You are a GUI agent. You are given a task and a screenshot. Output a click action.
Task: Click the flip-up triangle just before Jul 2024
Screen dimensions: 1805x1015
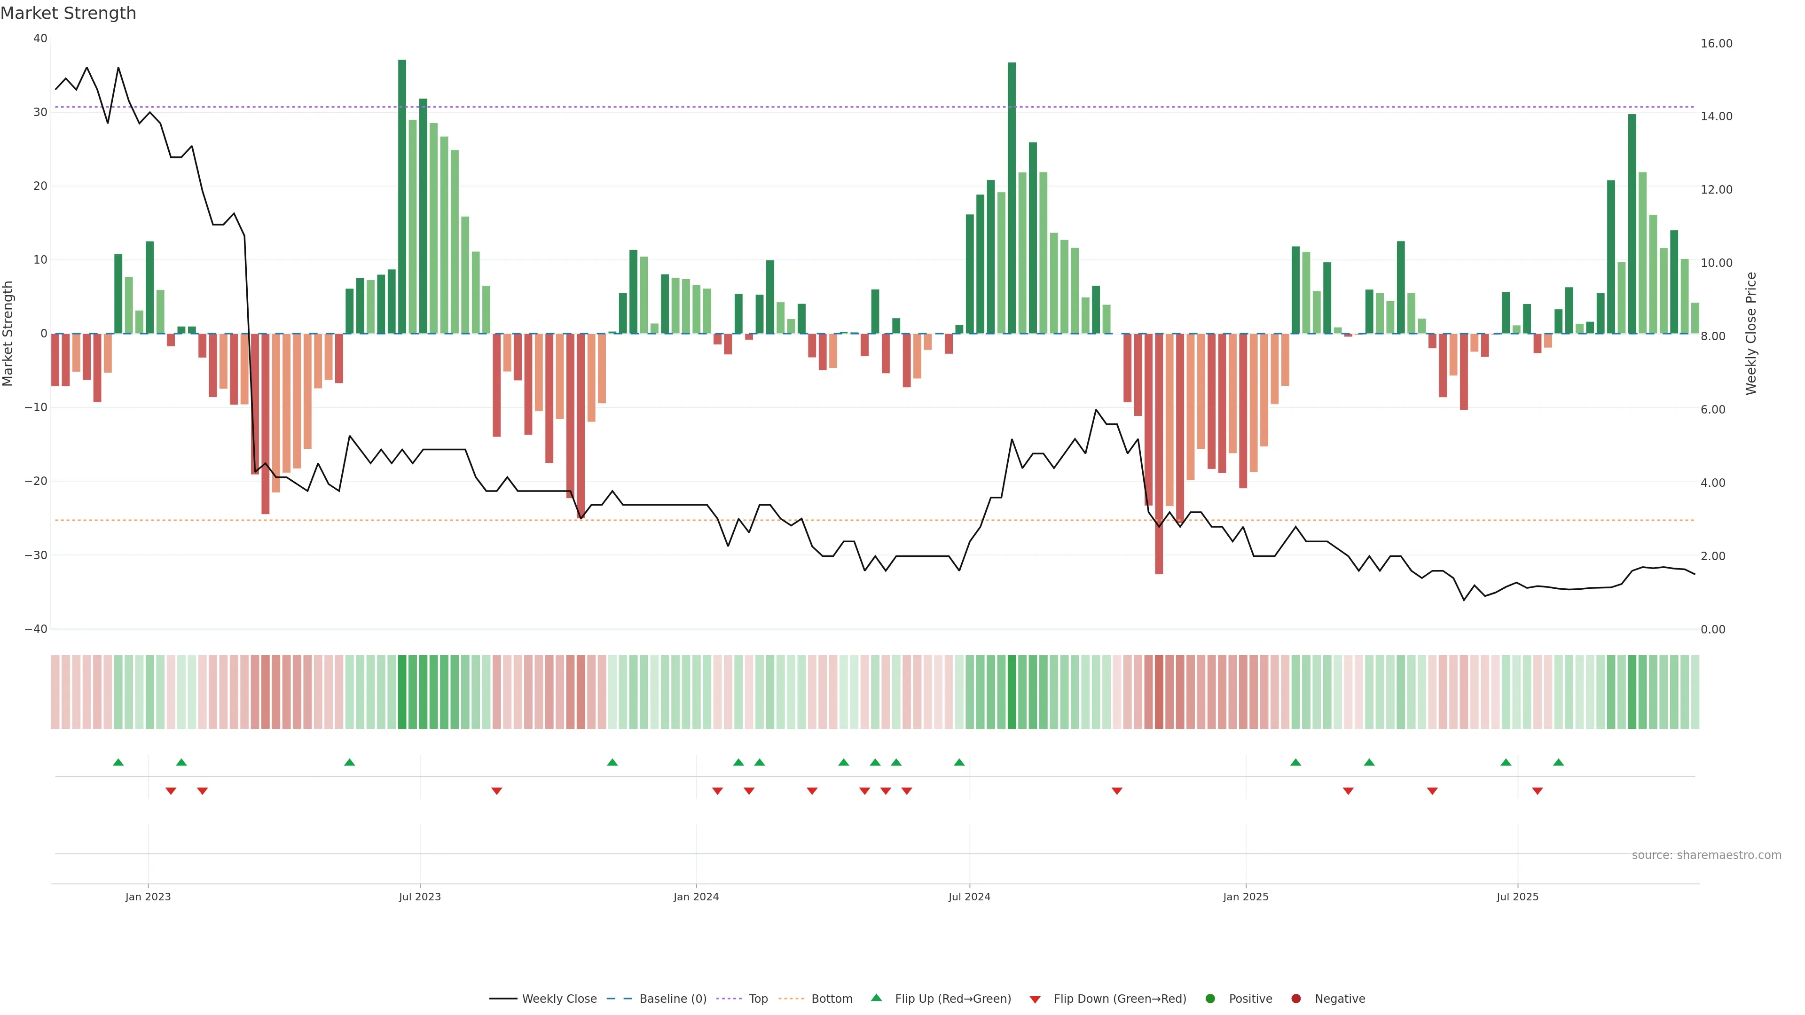(959, 762)
